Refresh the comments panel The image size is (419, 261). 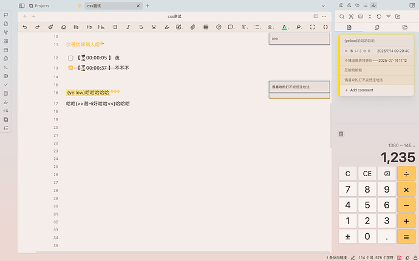pos(379,16)
